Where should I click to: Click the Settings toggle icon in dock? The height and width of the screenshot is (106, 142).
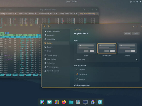100,102
